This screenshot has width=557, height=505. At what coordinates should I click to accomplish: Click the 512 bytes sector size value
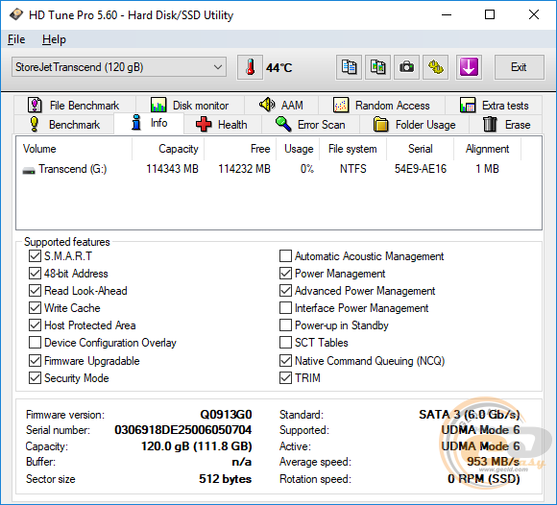(226, 479)
